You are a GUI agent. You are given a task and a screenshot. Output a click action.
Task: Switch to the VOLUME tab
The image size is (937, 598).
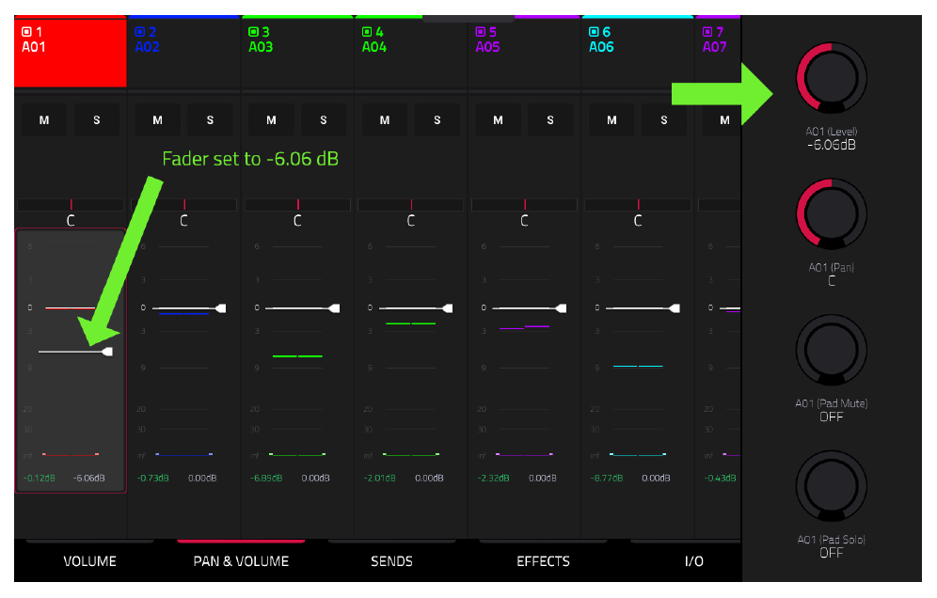(90, 561)
